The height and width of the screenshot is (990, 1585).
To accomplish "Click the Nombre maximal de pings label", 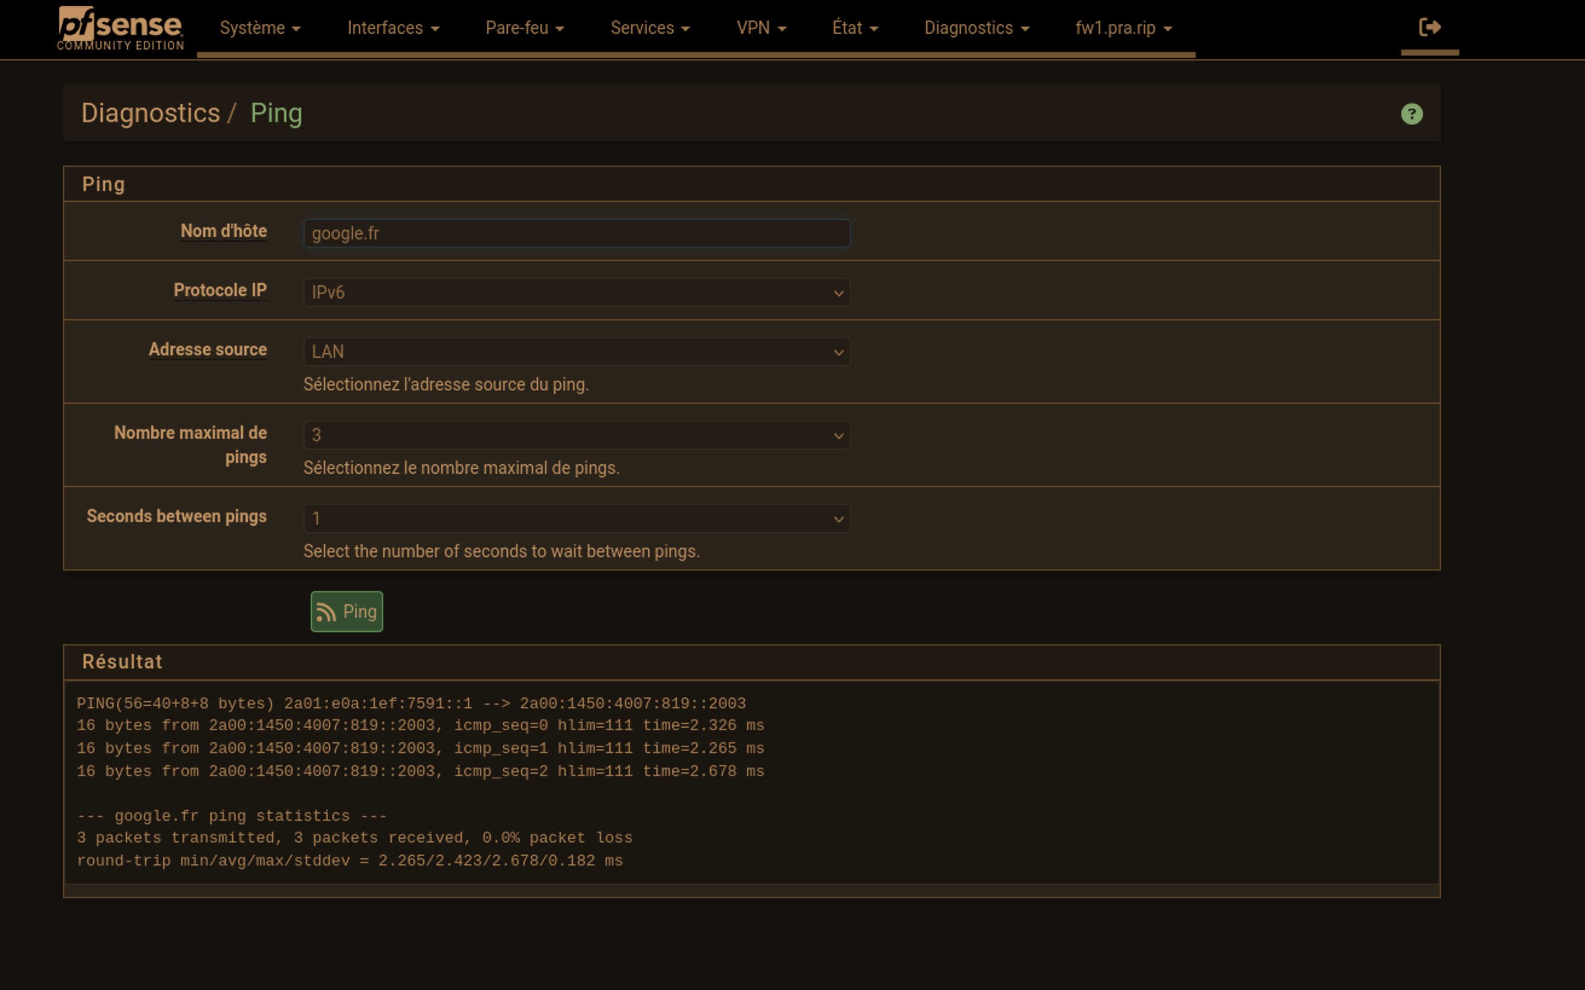I will pos(190,445).
